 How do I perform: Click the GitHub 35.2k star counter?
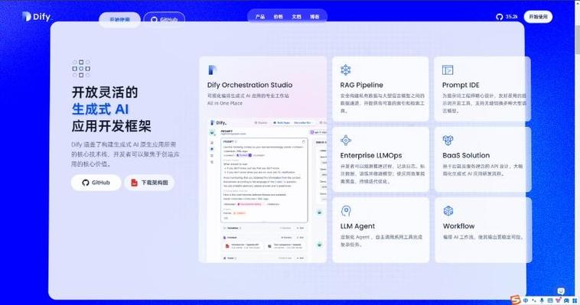[x=507, y=17]
